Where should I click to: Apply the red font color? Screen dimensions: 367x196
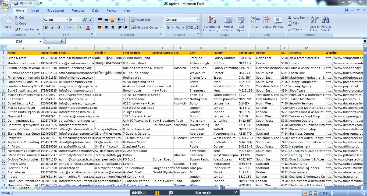88,27
